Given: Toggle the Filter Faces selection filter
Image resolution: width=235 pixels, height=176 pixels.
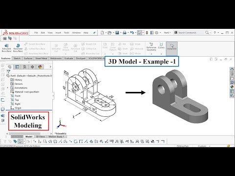Looking at the screenshot, I should point(45,141).
